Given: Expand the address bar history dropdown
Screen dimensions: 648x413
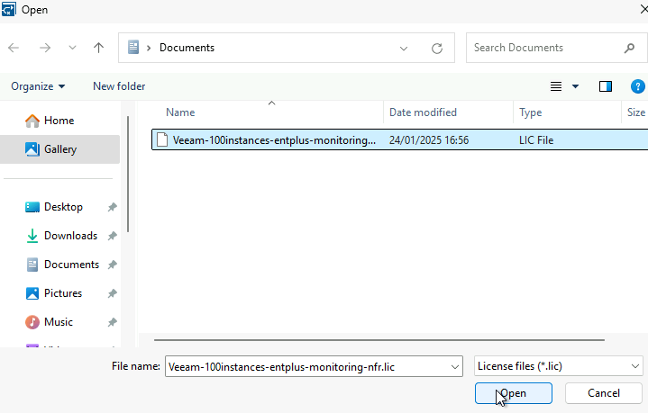Looking at the screenshot, I should click(404, 49).
